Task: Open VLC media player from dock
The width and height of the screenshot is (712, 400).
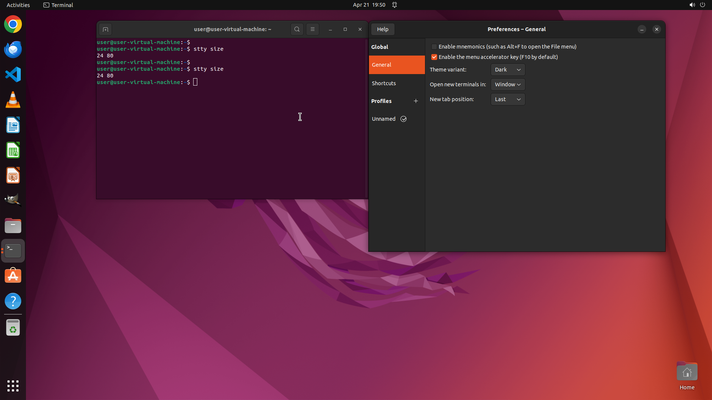Action: pyautogui.click(x=13, y=100)
